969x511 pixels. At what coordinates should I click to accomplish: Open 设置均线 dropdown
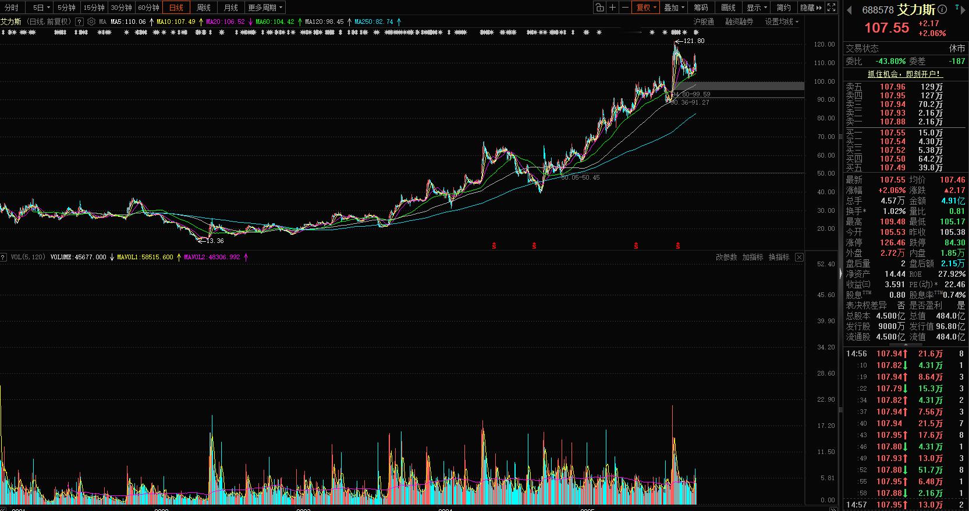782,22
